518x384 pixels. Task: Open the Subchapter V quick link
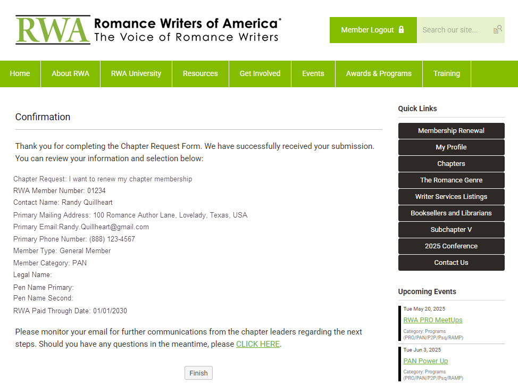coord(452,230)
